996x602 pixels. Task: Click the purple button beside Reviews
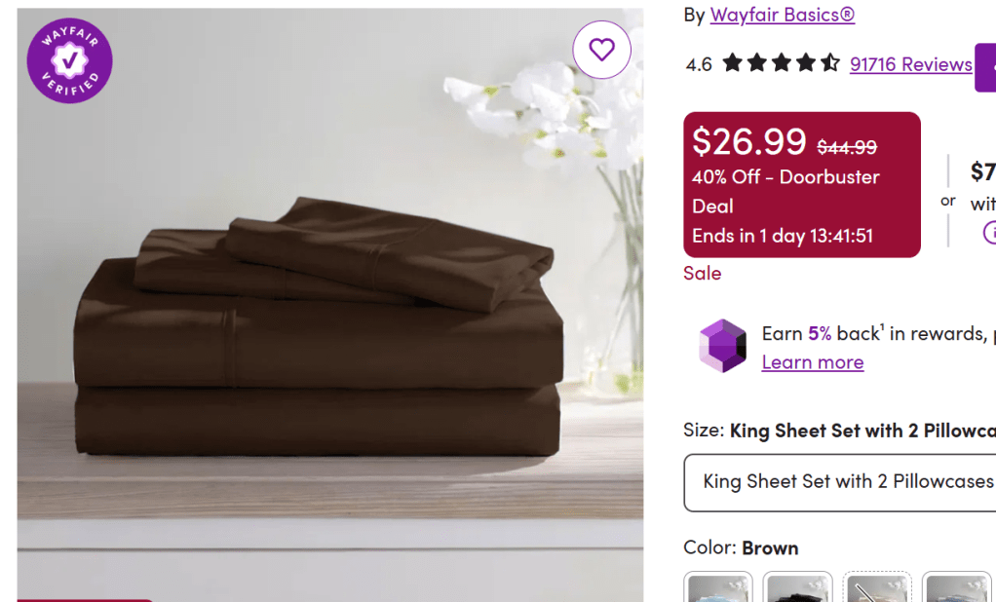(x=986, y=66)
